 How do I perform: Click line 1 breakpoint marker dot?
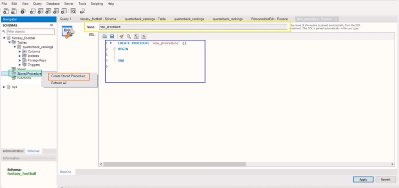[111, 43]
